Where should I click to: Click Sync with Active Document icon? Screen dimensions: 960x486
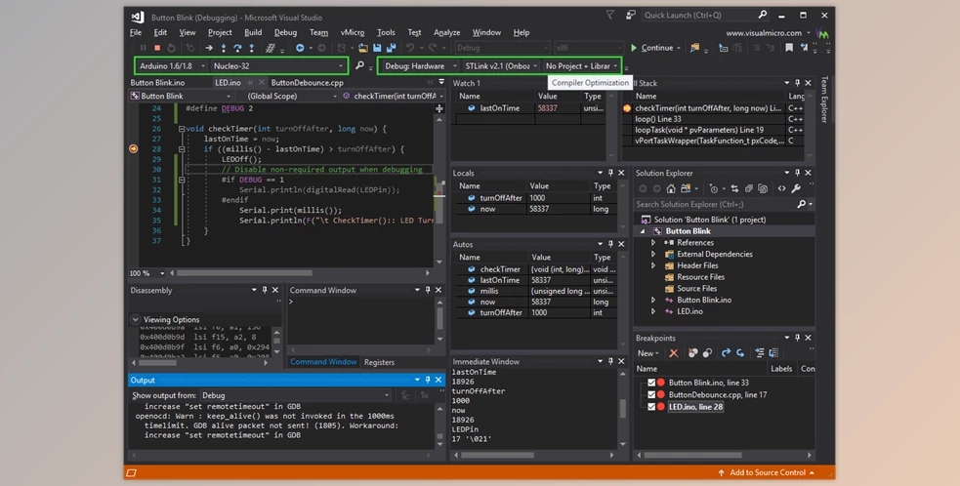click(734, 188)
